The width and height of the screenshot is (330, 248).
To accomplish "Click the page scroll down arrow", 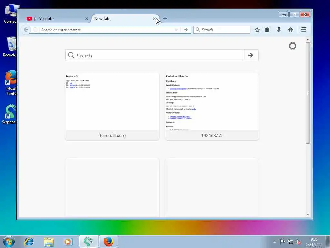I will [x=308, y=214].
